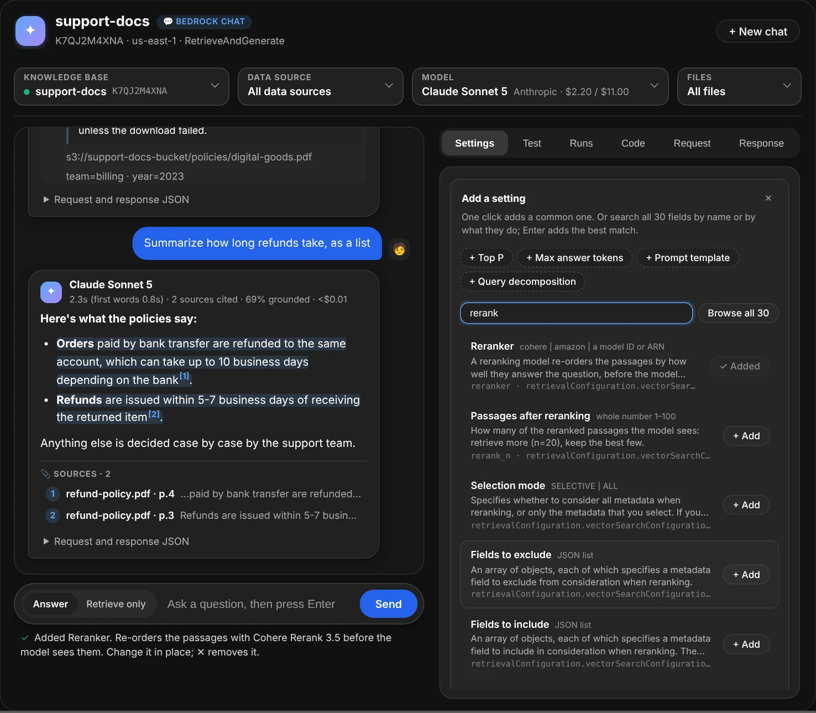
Task: Add the Passages after reranking setting
Action: coord(746,436)
